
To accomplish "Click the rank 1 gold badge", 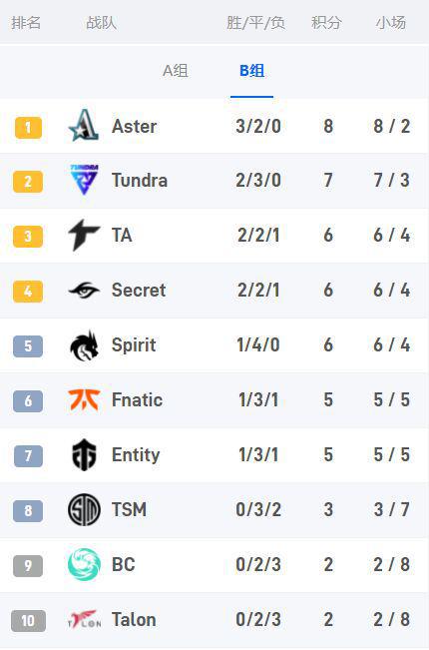I will coord(28,127).
